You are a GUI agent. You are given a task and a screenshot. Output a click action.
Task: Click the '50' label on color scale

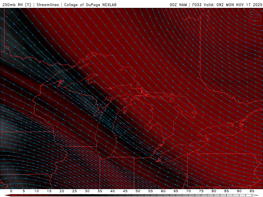(138, 191)
